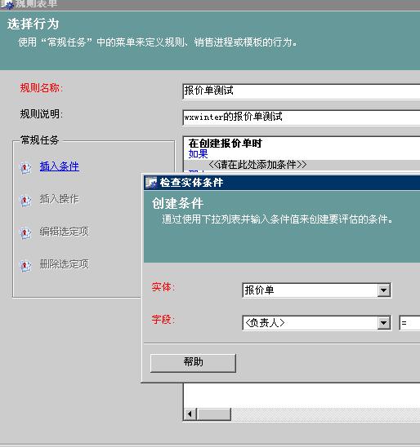Open the 插入条件 link
Viewport: 420px width, 447px height.
click(x=60, y=166)
